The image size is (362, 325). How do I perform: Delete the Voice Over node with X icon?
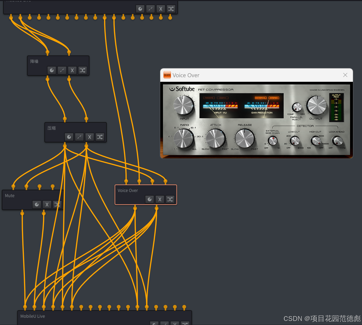(x=160, y=199)
